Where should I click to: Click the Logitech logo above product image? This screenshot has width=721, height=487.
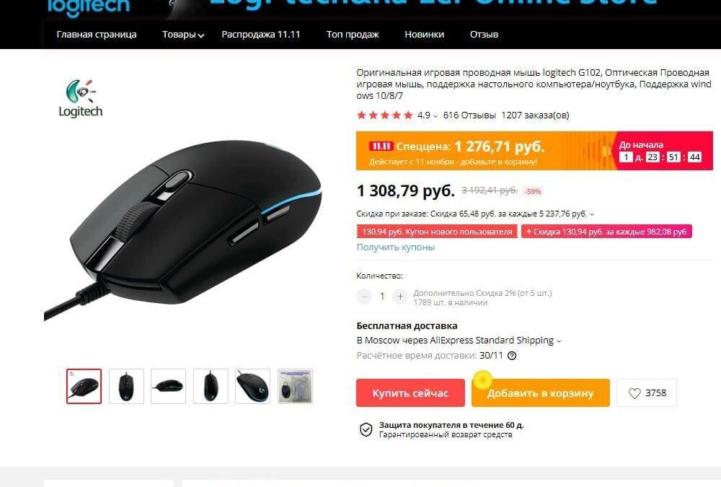(81, 98)
